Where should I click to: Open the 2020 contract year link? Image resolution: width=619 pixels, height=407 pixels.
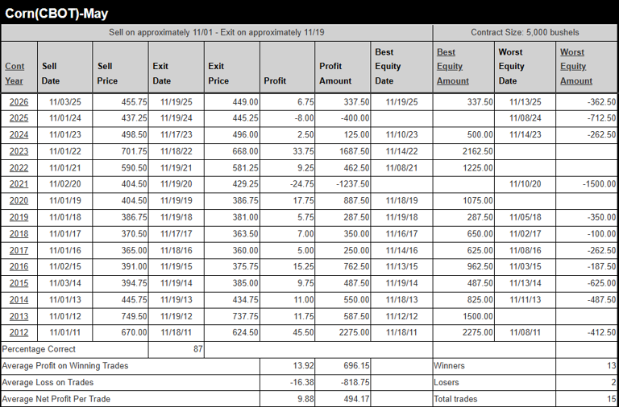pos(19,200)
